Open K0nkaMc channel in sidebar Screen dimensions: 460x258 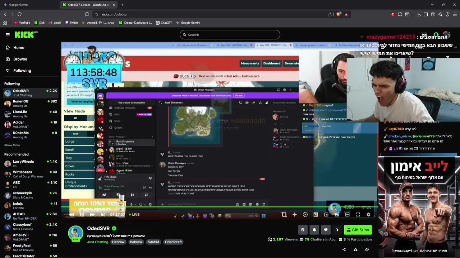[30, 135]
